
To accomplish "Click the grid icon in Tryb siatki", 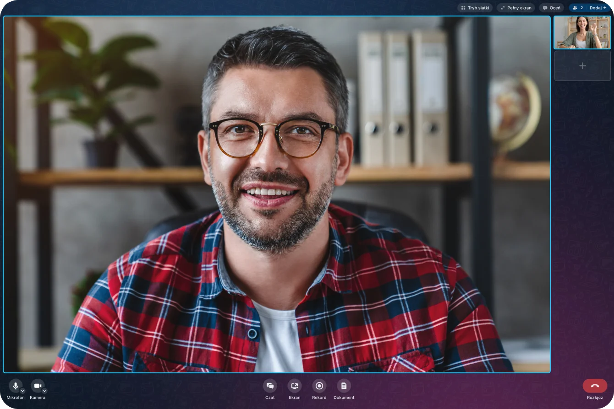I will pos(463,8).
